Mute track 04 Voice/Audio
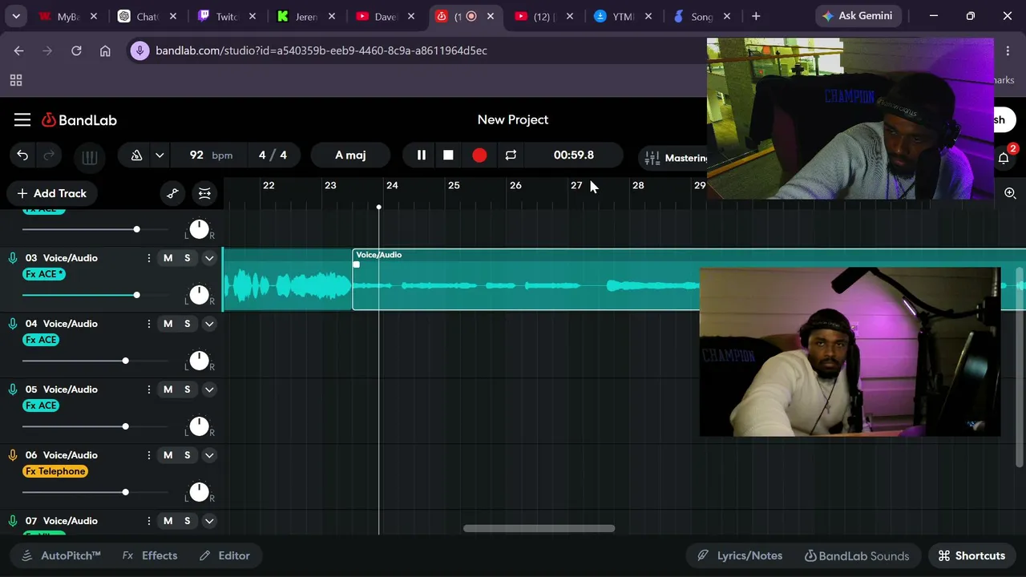 (168, 324)
